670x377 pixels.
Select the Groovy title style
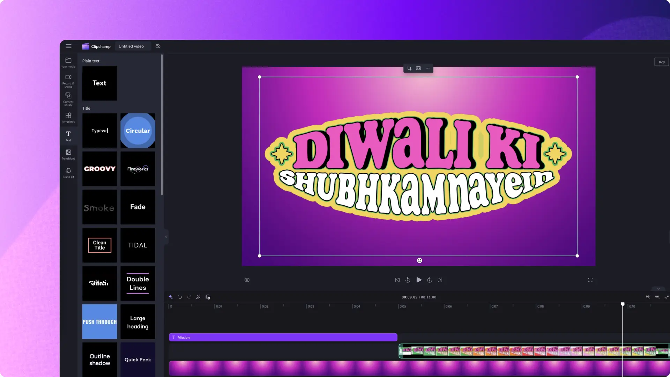pos(99,169)
